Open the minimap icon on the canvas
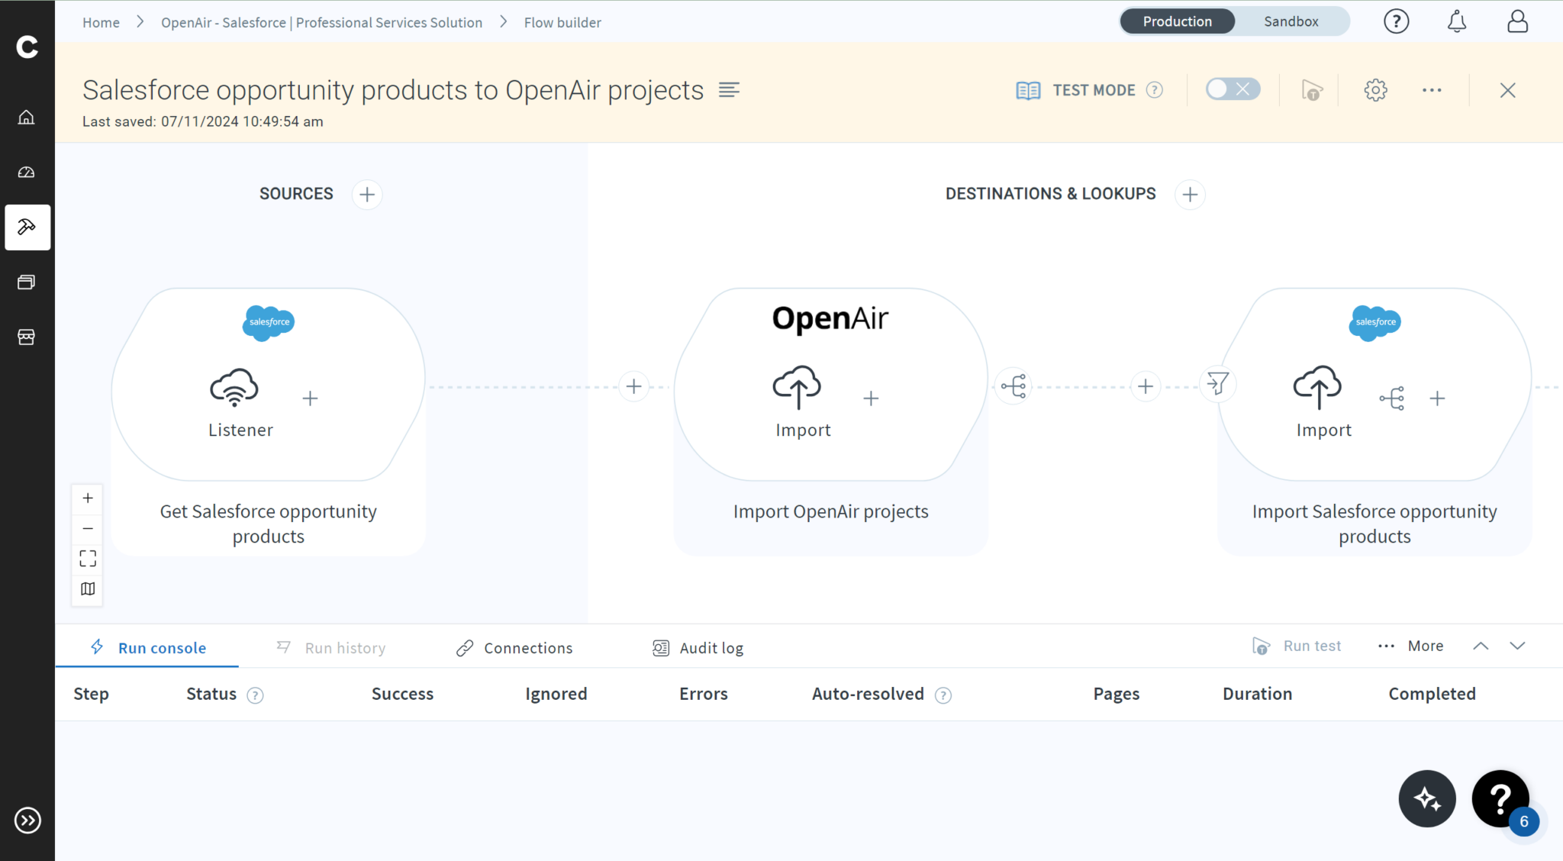 (x=87, y=589)
